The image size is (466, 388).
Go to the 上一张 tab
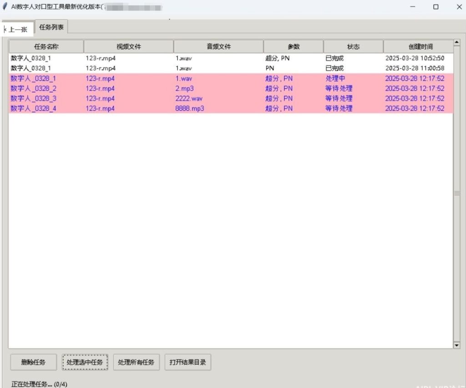[x=18, y=30]
